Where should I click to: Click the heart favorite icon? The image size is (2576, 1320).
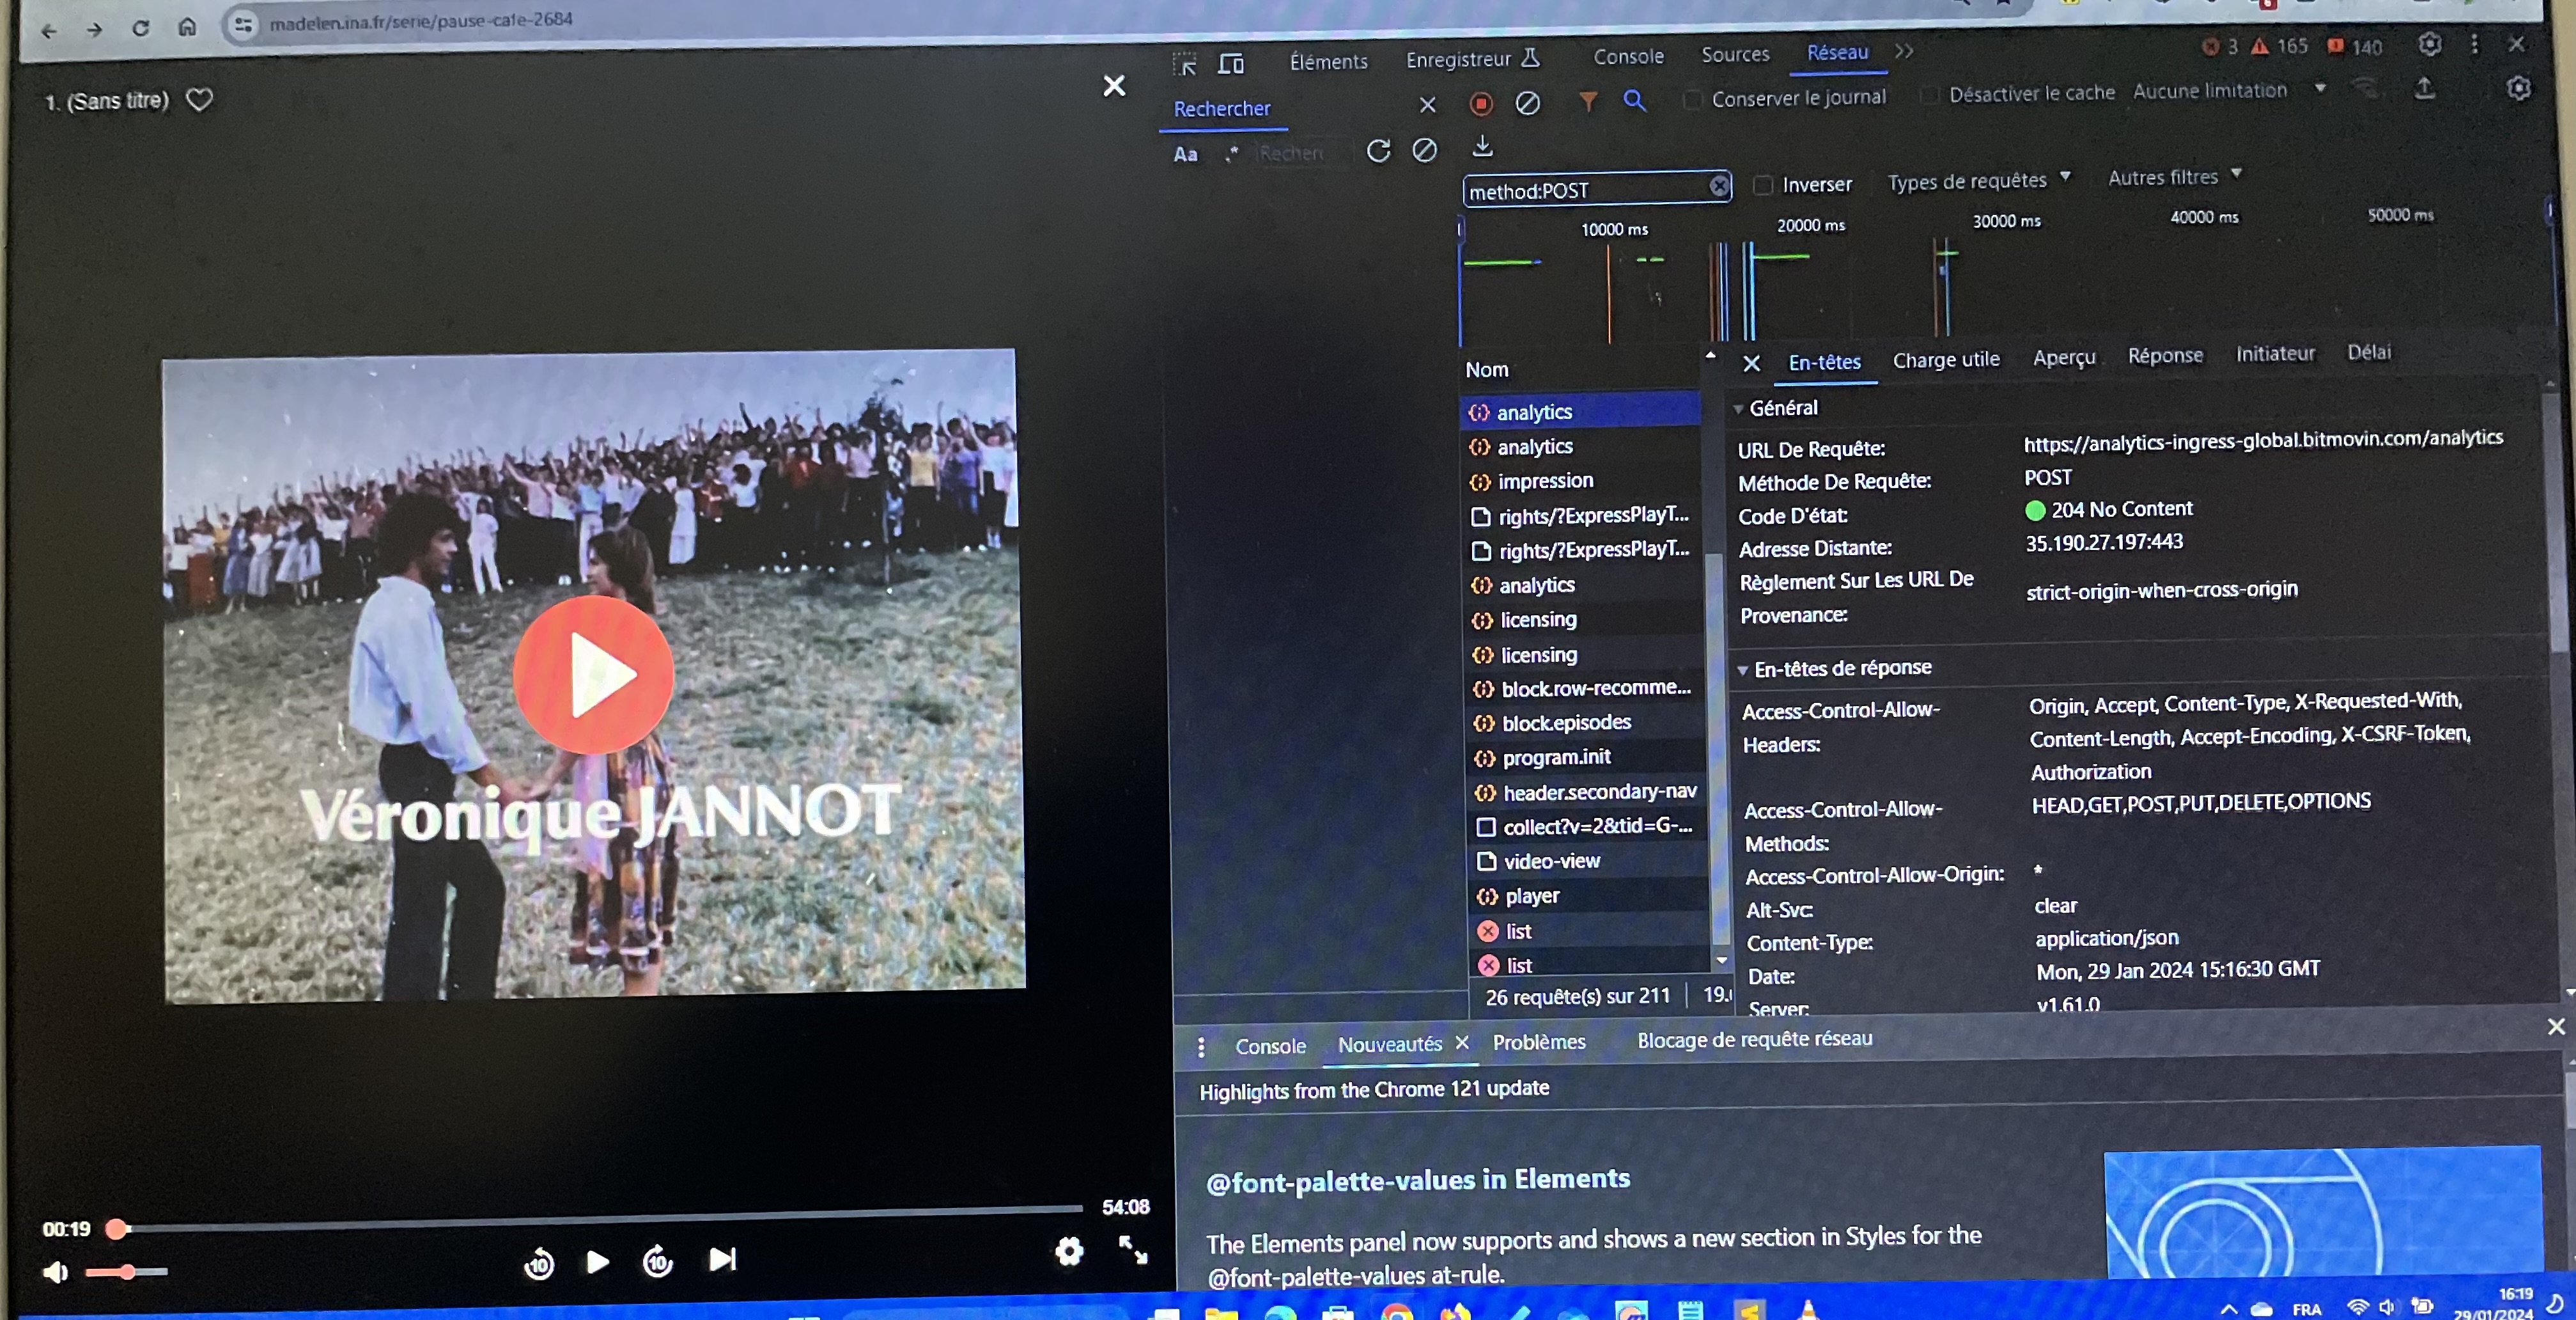pyautogui.click(x=200, y=100)
